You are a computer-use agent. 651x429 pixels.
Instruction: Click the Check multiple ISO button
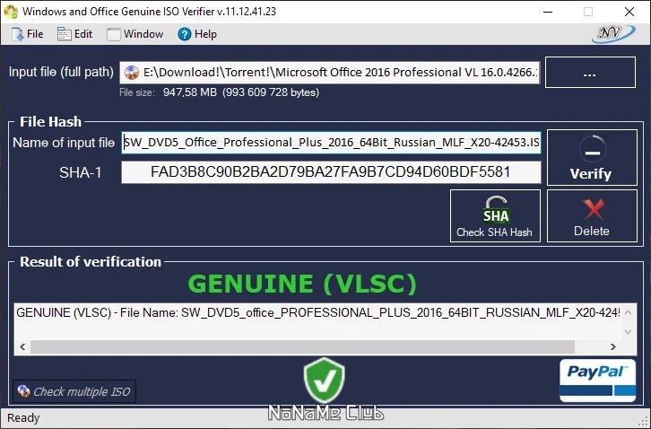pos(74,391)
